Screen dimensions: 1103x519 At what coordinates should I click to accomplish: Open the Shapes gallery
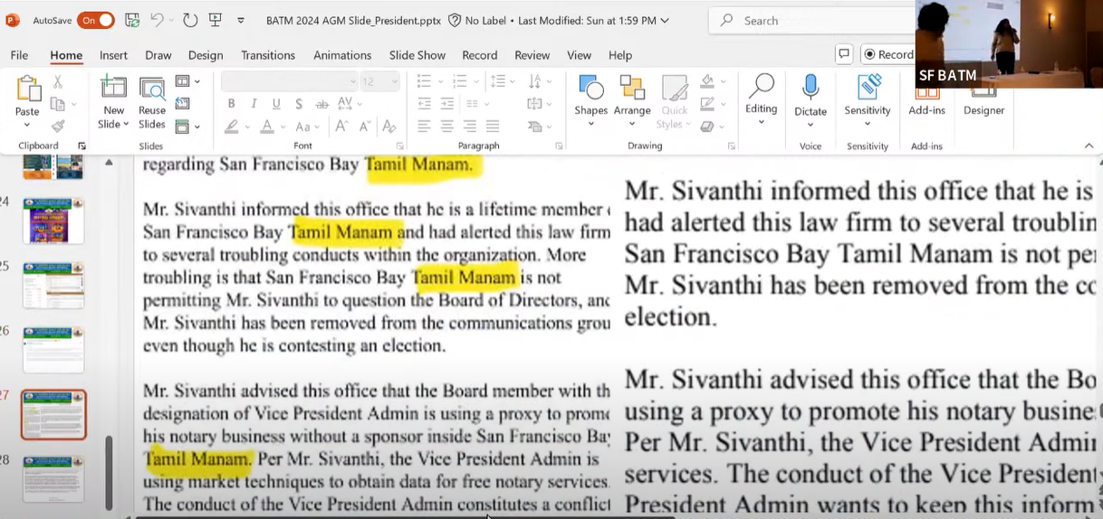tap(590, 99)
